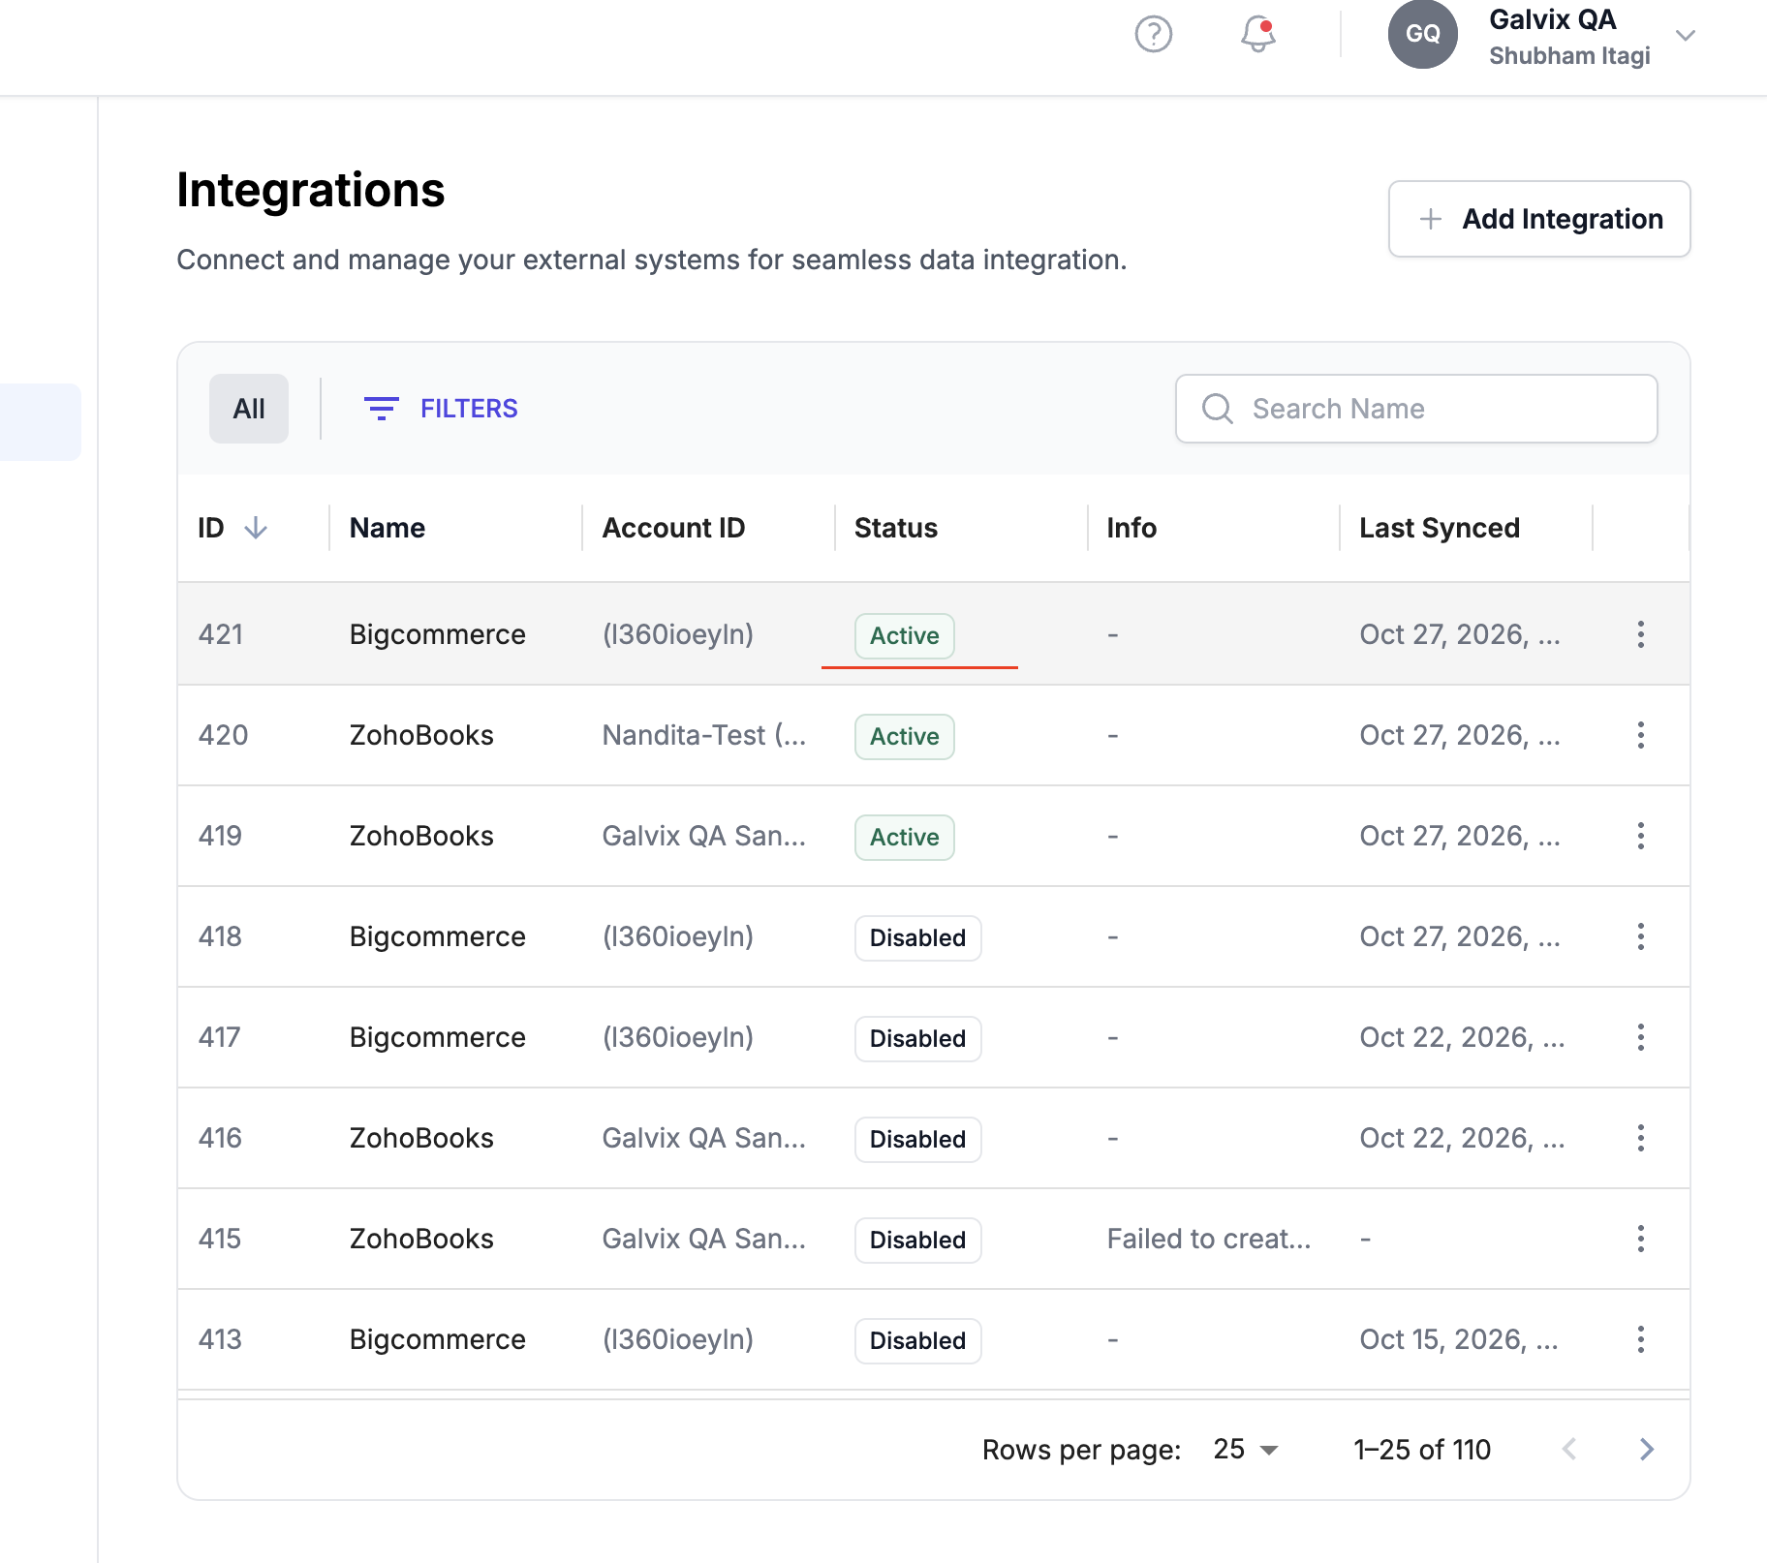
Task: Click Bigcommerce name in row 421
Action: (x=437, y=634)
